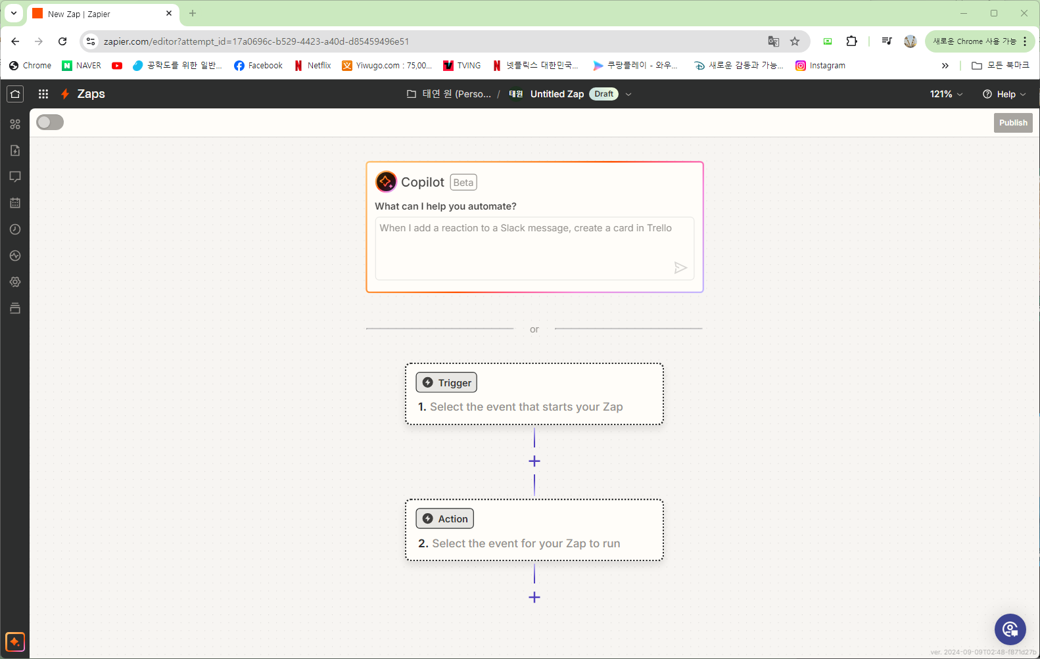The height and width of the screenshot is (659, 1040).
Task: Click the Action step button
Action: 444,518
